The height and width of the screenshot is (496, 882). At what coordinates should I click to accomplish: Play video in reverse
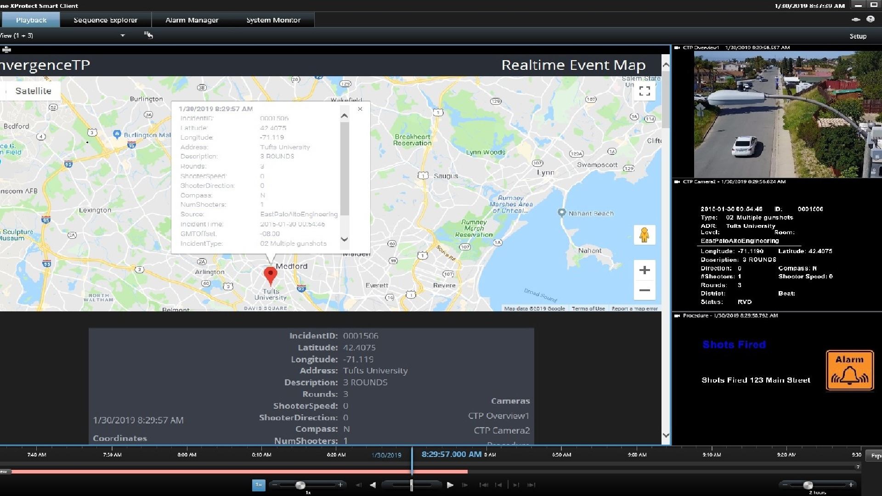(373, 485)
